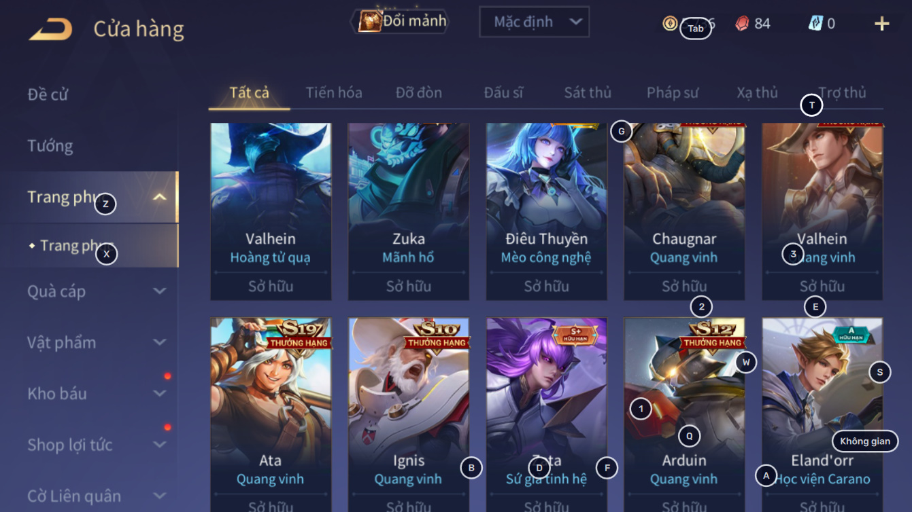Click the Đổi mảnh chest icon

pos(369,21)
